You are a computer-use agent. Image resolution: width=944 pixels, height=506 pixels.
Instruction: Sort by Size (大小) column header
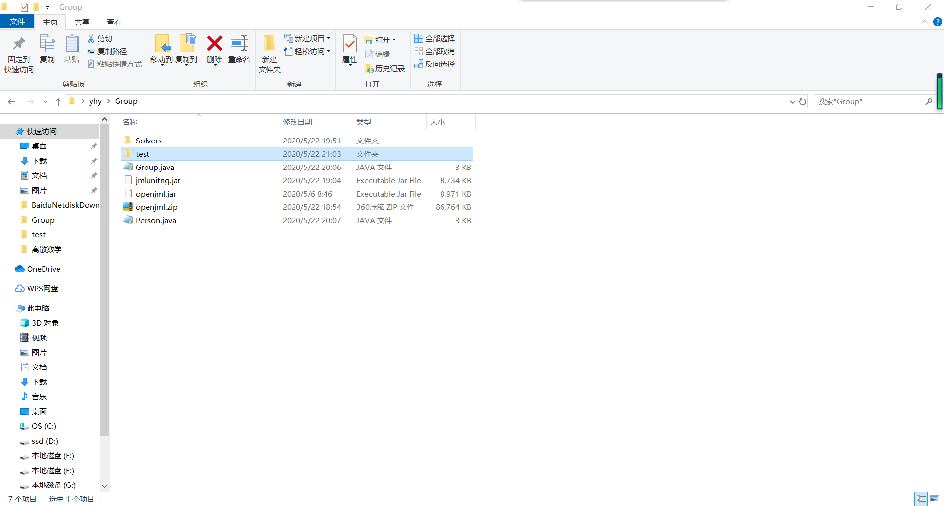438,122
